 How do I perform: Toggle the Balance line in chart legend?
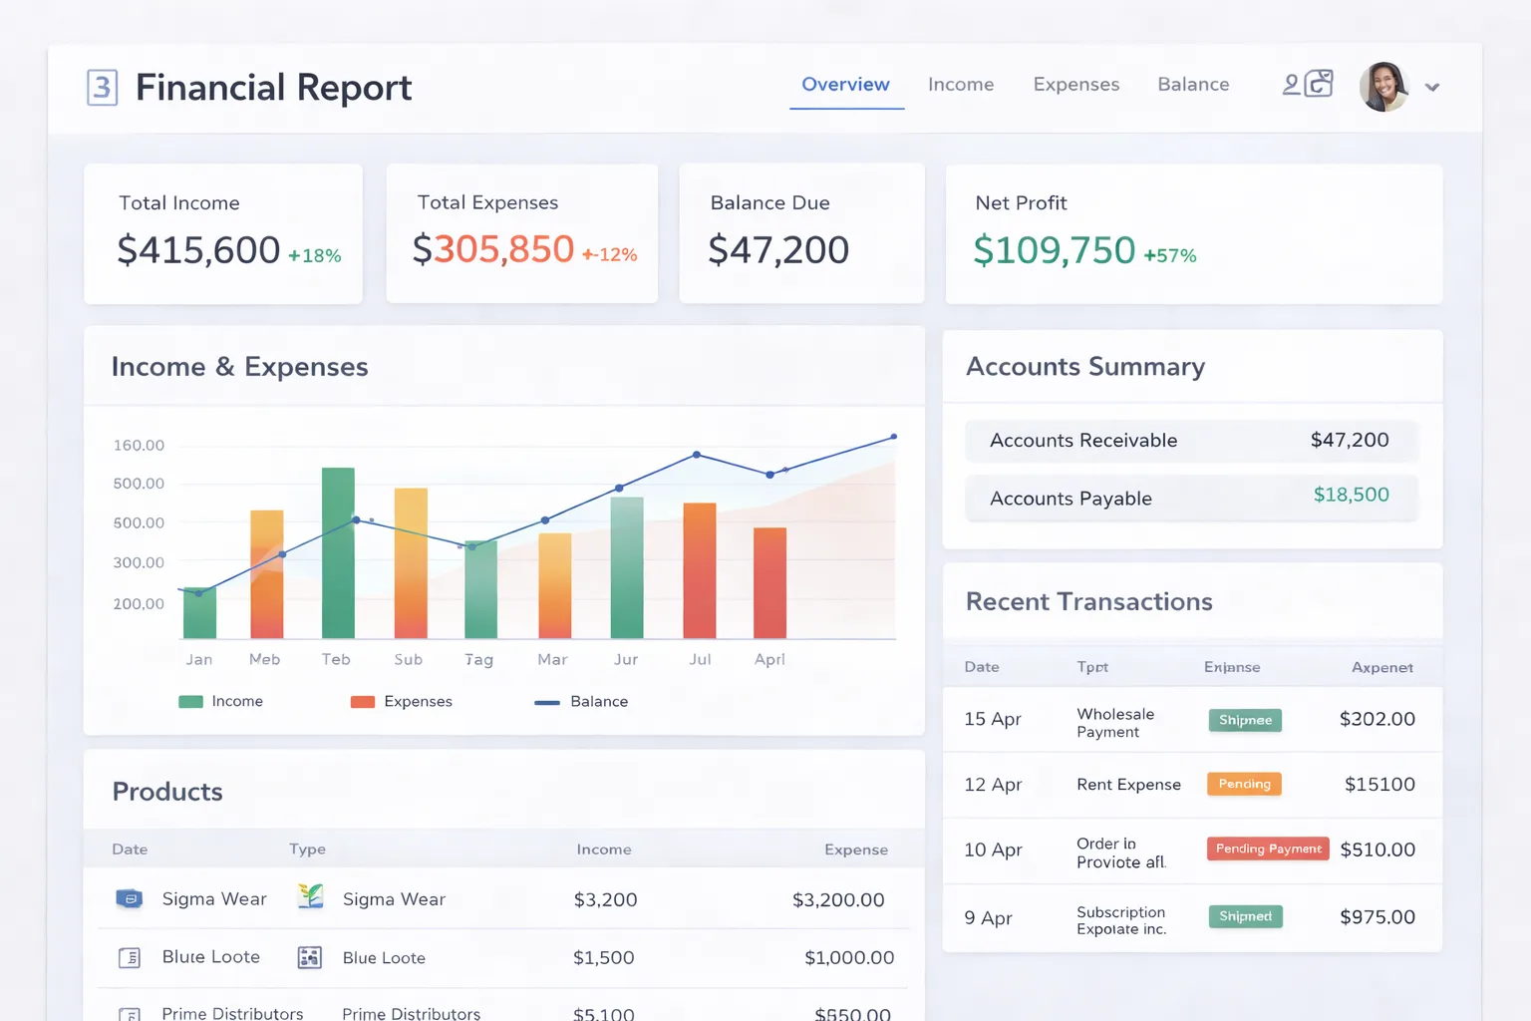tap(581, 702)
